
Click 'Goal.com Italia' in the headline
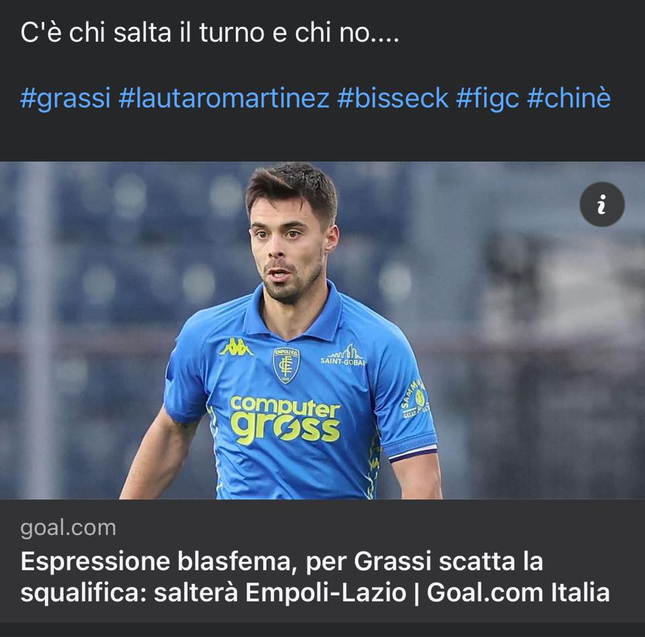tap(518, 593)
